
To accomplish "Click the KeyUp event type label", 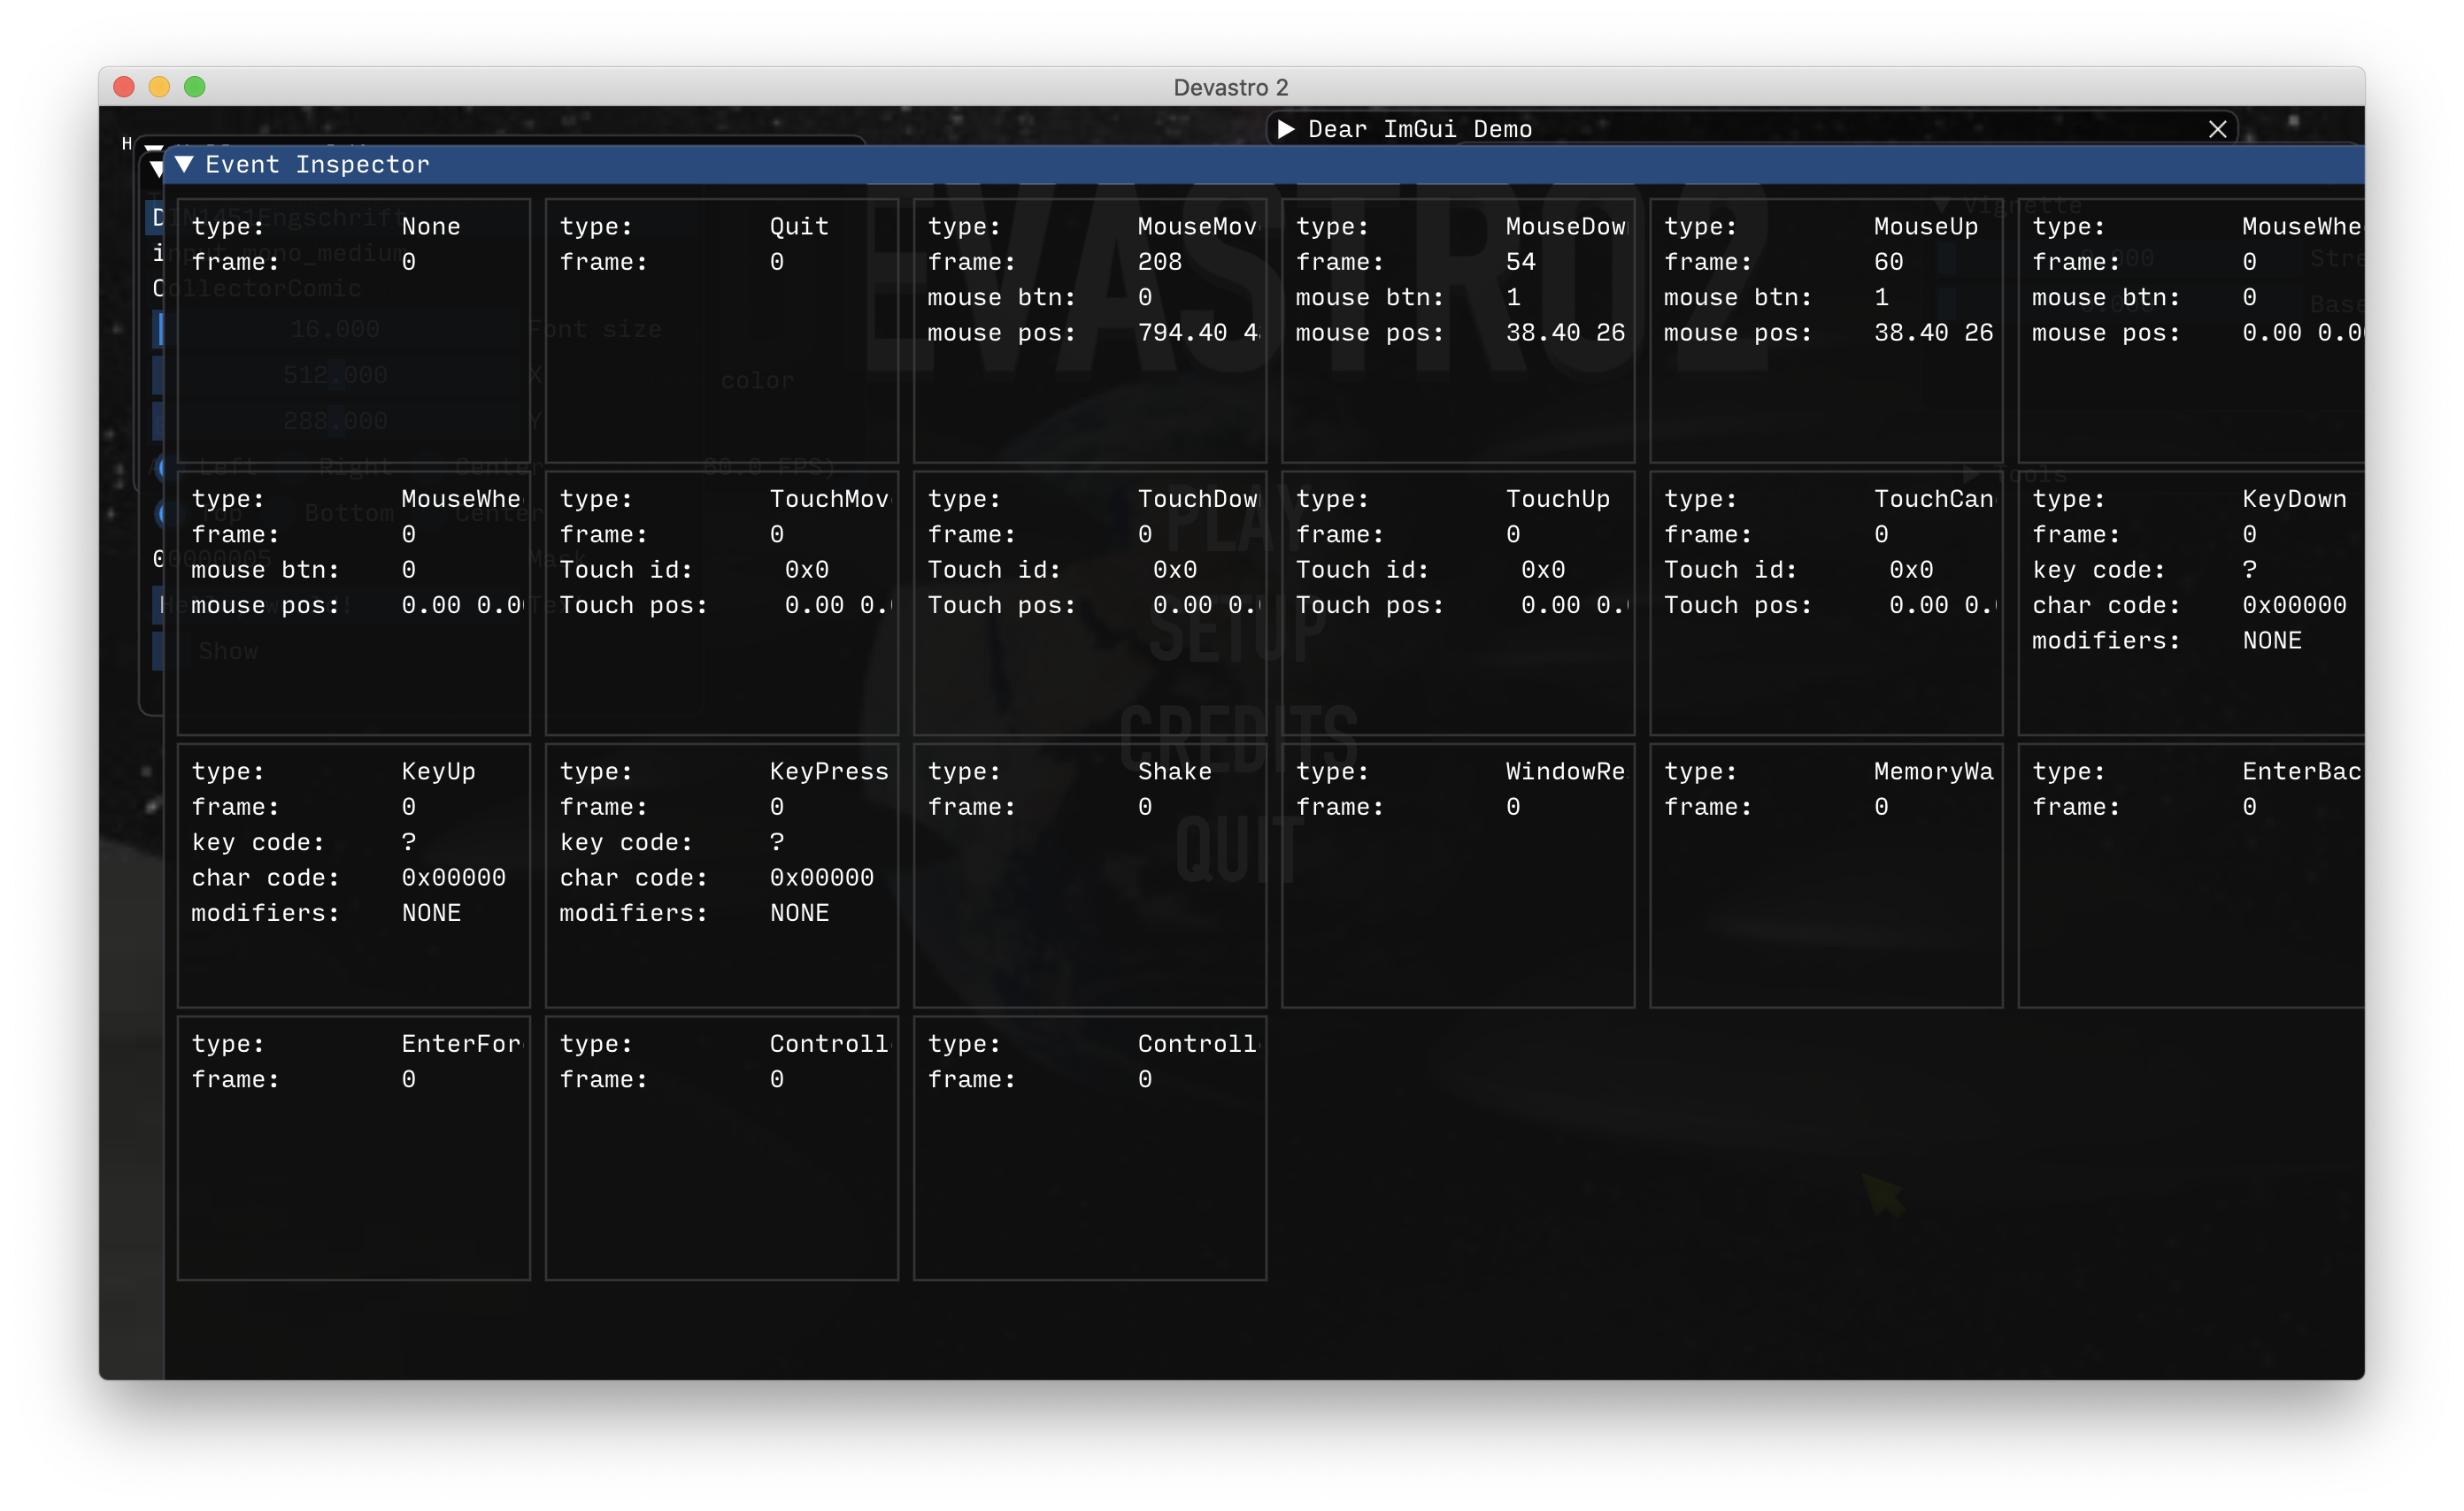I will 438,772.
